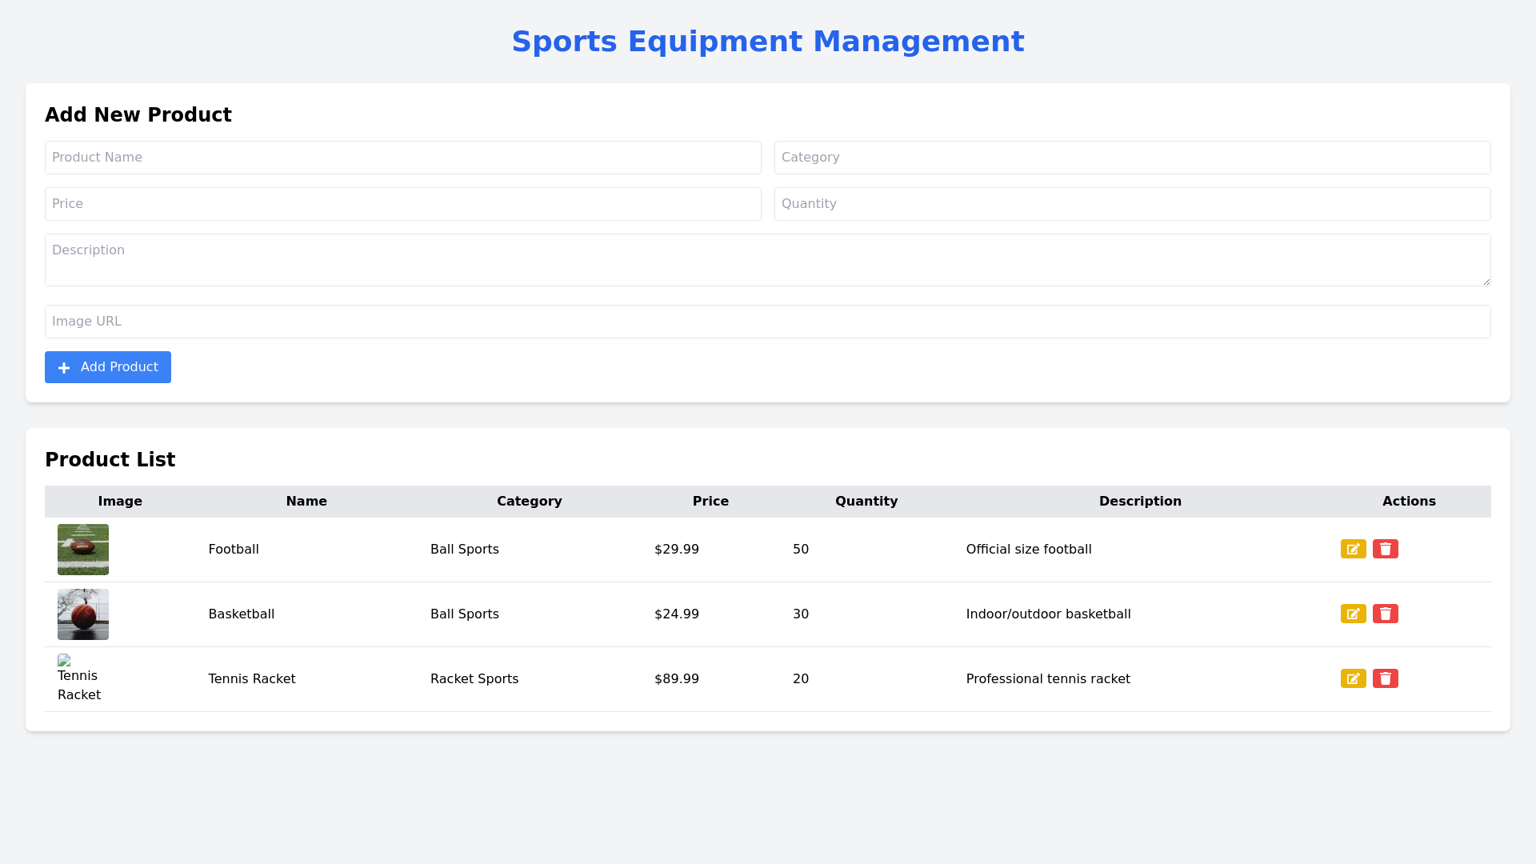Click the Actions column header

click(x=1409, y=502)
